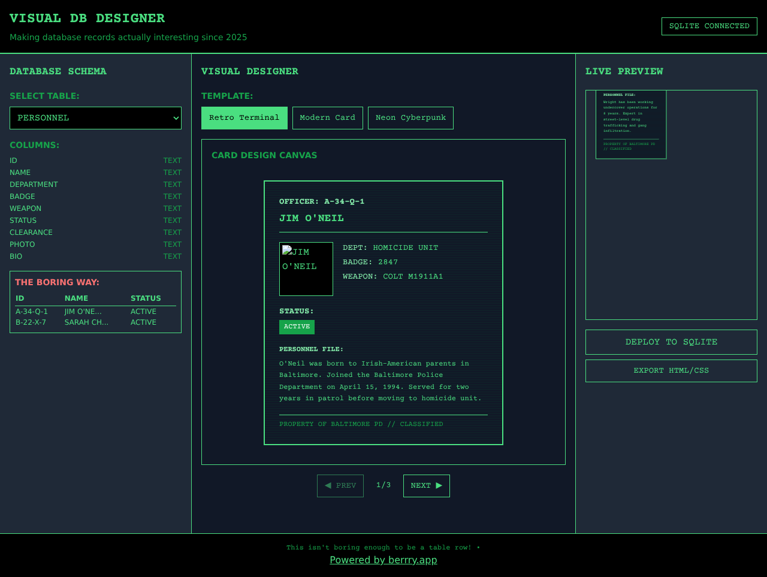
Task: Click the ACTIVE status chip on the card
Action: [x=297, y=327]
